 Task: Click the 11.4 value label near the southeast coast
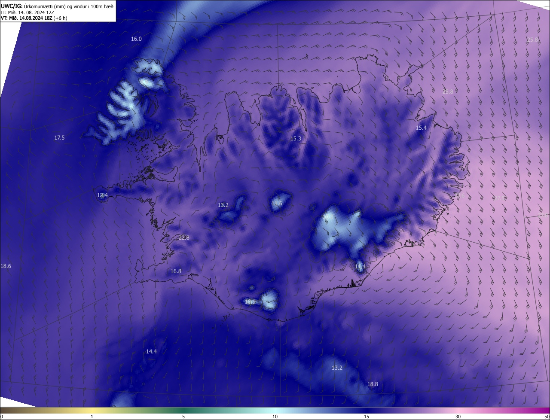point(360,266)
